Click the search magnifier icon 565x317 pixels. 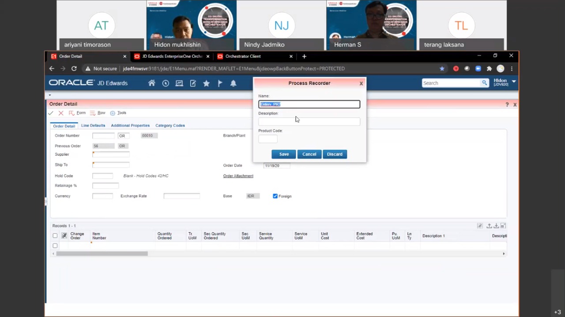(484, 83)
